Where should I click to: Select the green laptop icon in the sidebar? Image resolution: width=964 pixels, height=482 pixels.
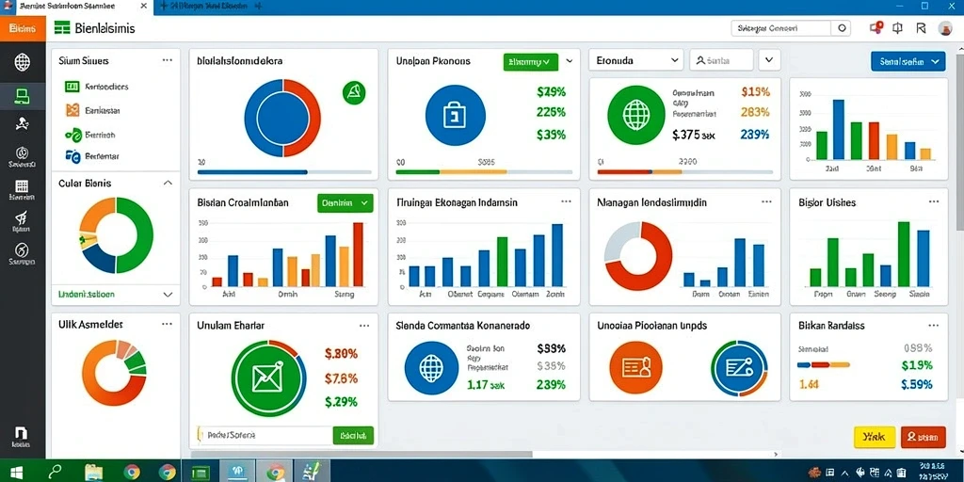[x=23, y=96]
